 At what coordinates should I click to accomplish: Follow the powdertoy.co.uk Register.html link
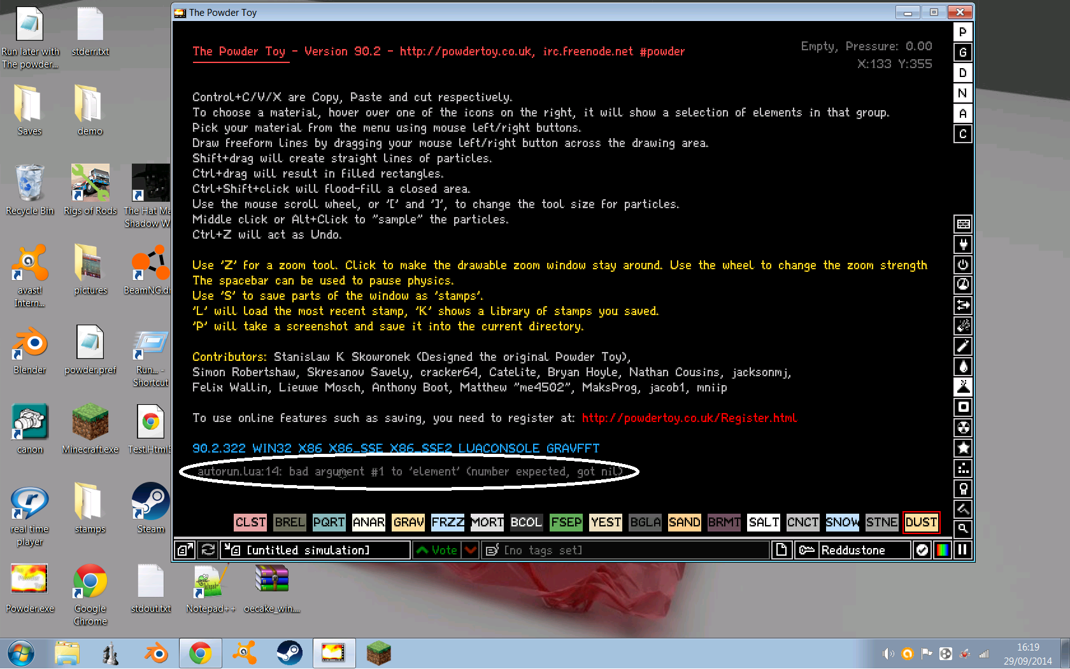pos(689,418)
